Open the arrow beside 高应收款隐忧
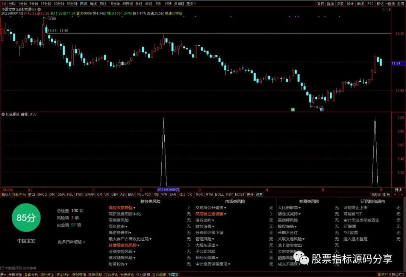 (188, 208)
